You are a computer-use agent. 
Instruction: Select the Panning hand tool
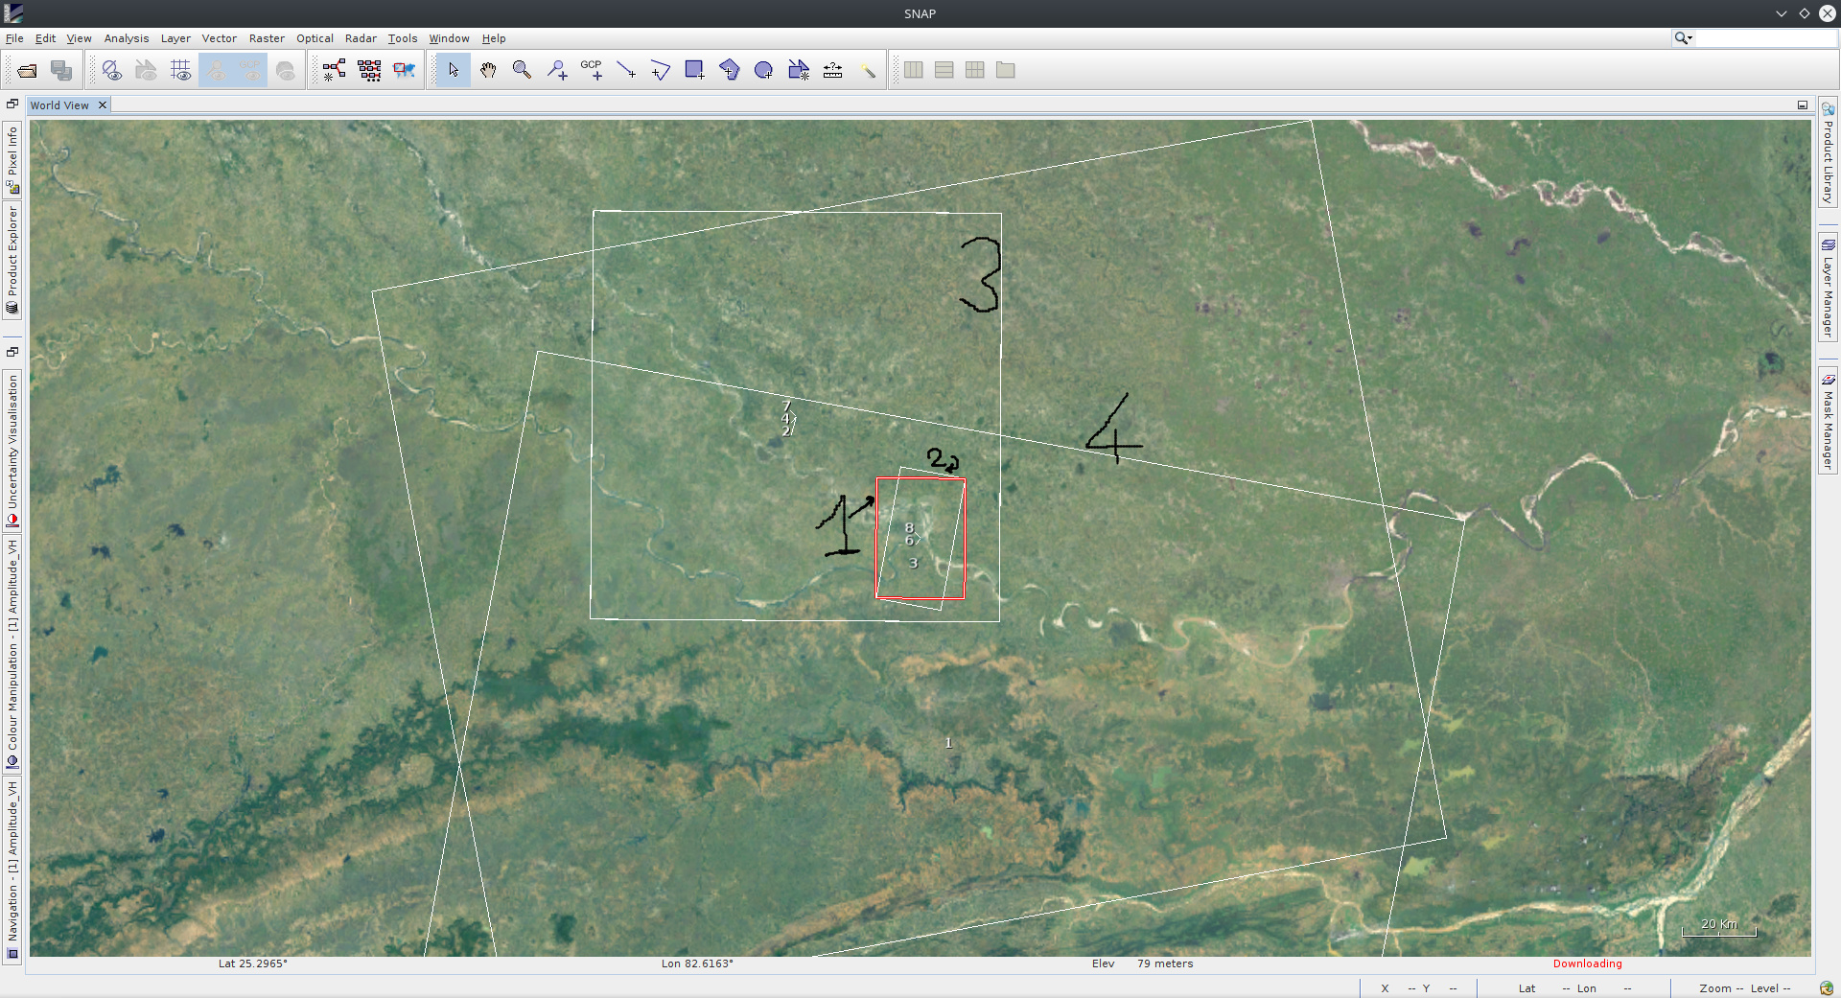coord(488,70)
